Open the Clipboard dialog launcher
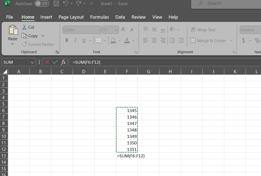This screenshot has width=261, height=176. [x=57, y=52]
